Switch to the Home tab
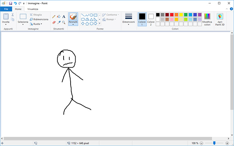This screenshot has height=146, width=234. (x=18, y=9)
